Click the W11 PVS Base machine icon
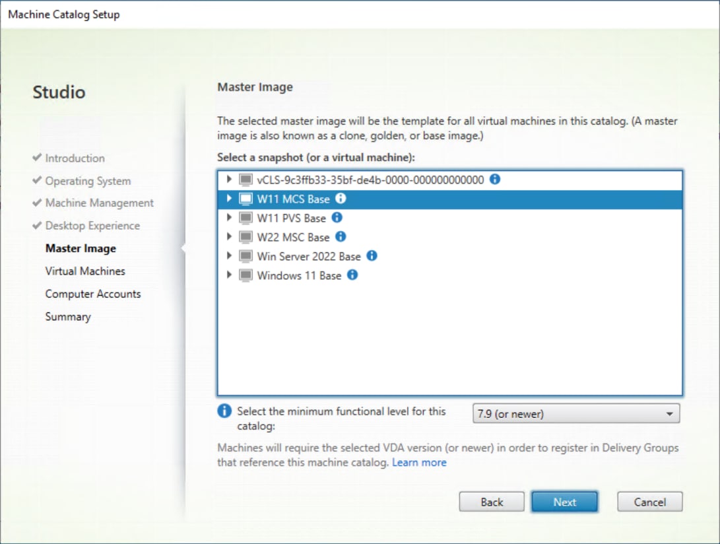The height and width of the screenshot is (544, 720). (x=245, y=218)
